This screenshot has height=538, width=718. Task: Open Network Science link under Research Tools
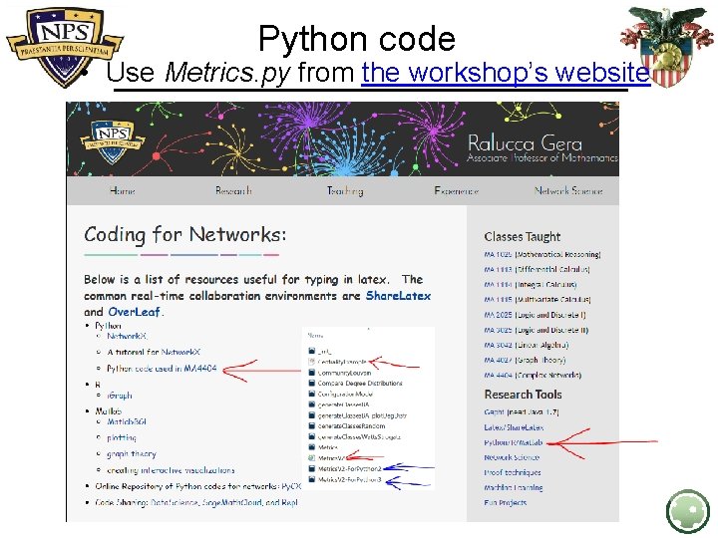point(512,457)
